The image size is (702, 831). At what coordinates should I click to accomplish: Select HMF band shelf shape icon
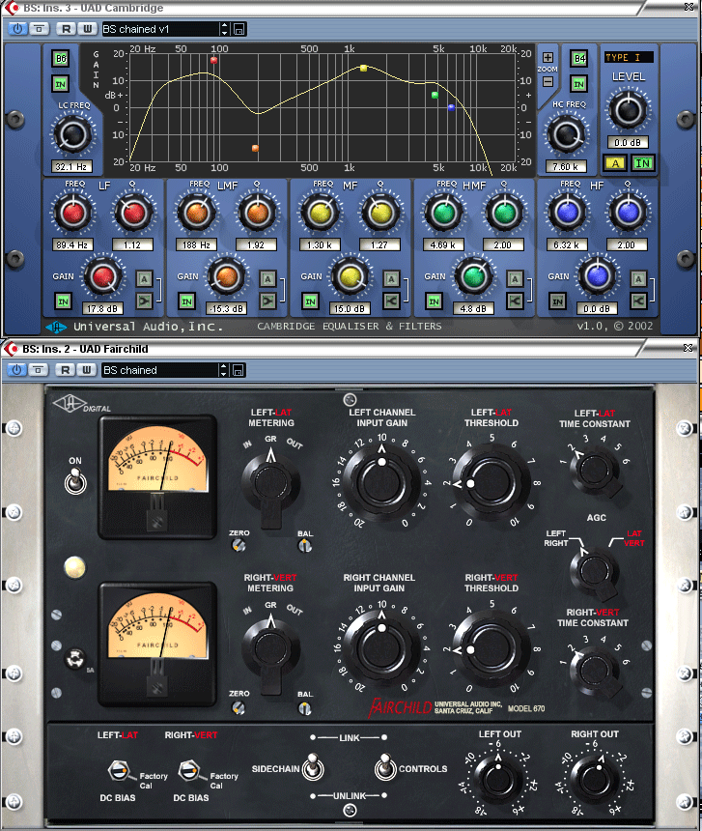(515, 301)
